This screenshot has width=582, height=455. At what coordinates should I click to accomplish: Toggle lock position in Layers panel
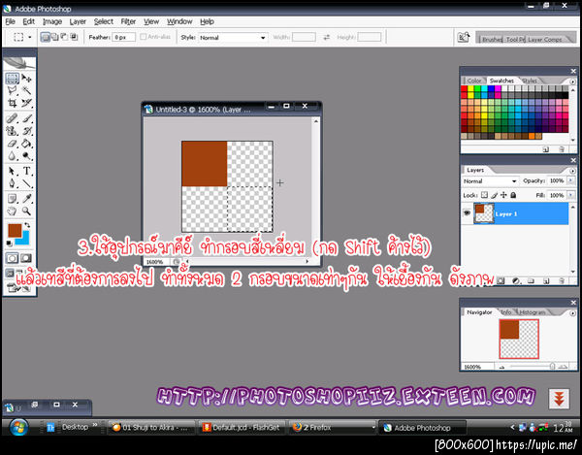[x=503, y=195]
